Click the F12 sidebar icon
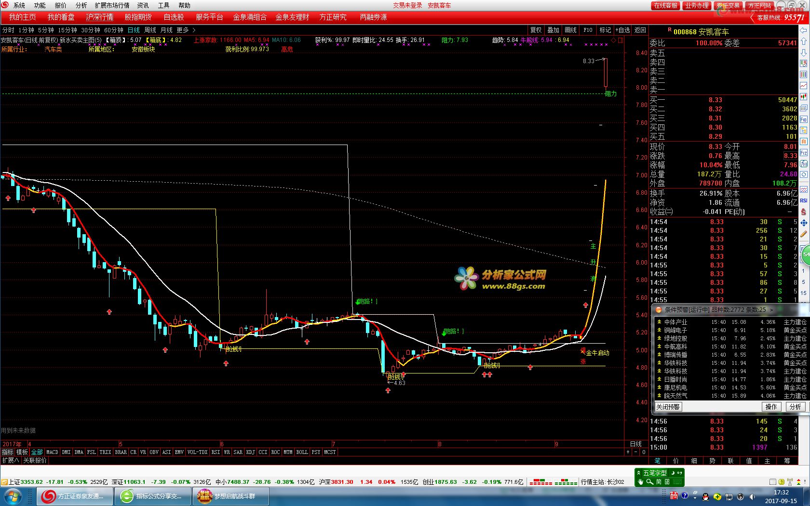 pyautogui.click(x=803, y=152)
